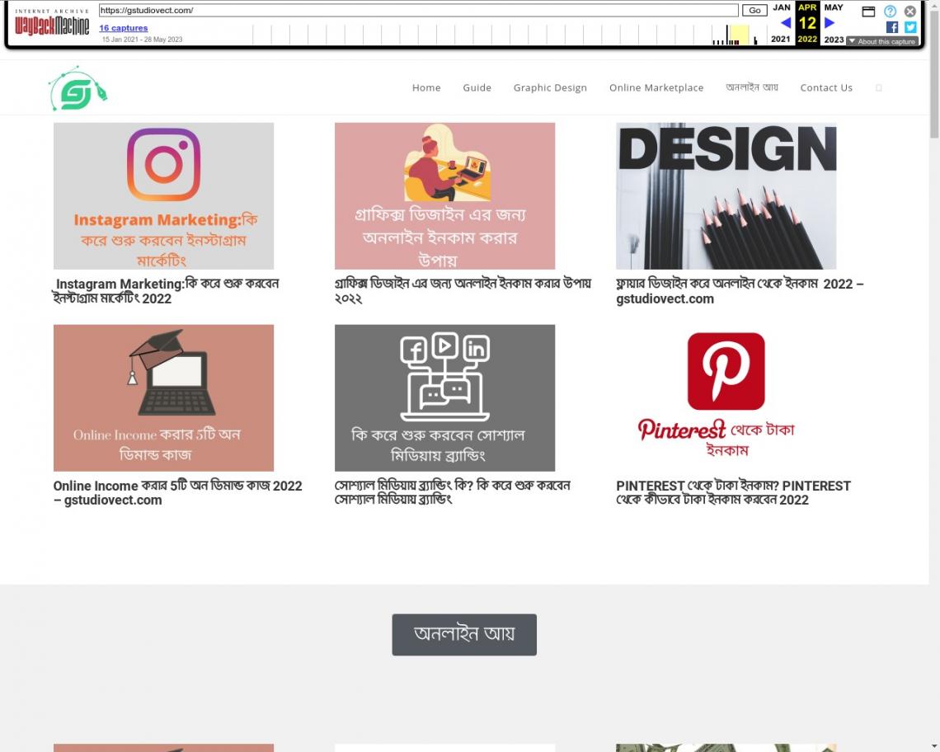Open the PINTEREST থেকে টাকা ইনকাম title
Image resolution: width=940 pixels, height=752 pixels.
tap(733, 493)
